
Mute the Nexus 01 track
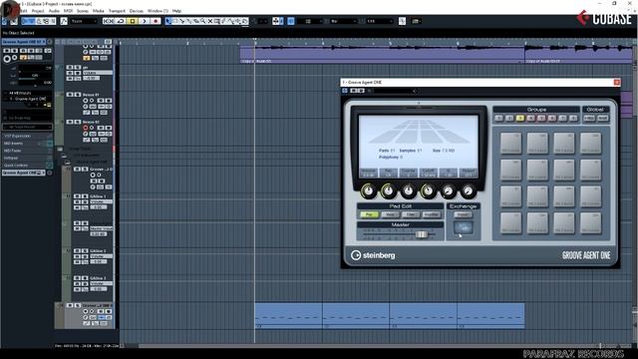69,95
